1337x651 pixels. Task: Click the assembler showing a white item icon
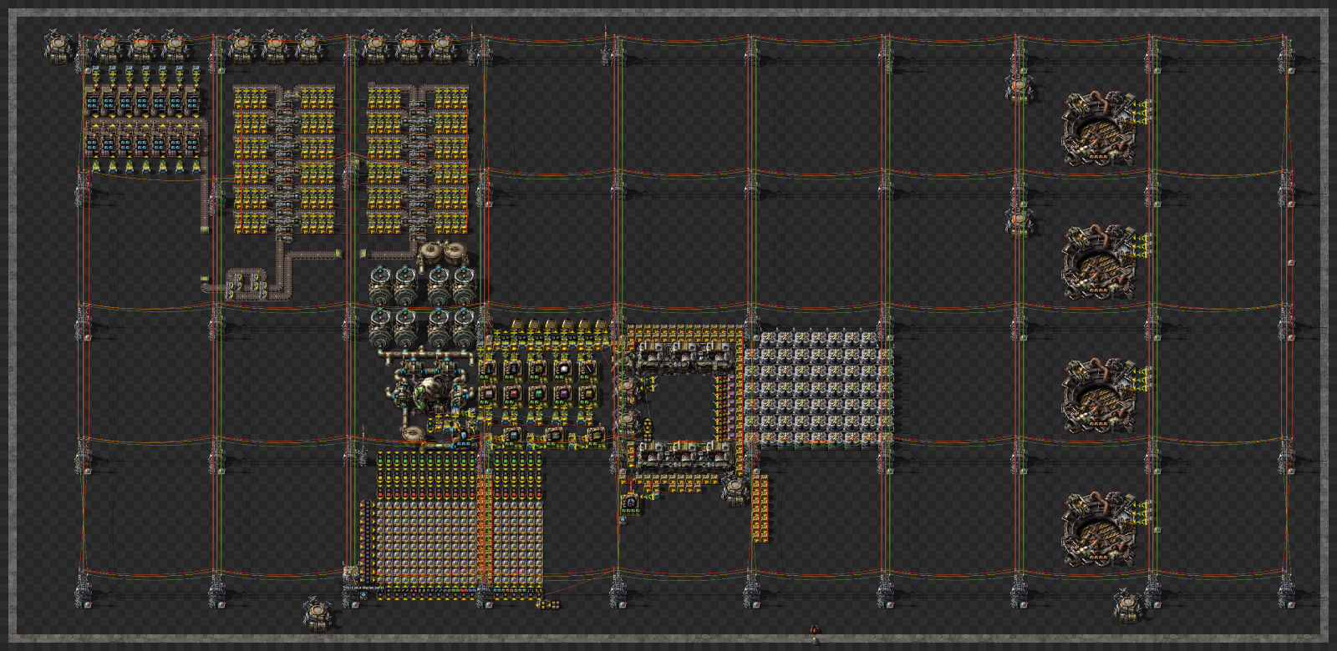[562, 369]
